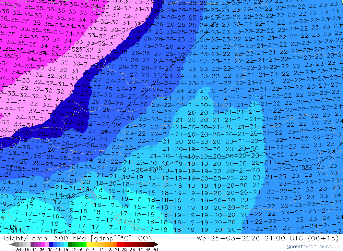Pick the bright yellow legend swatch

(x=88, y=244)
